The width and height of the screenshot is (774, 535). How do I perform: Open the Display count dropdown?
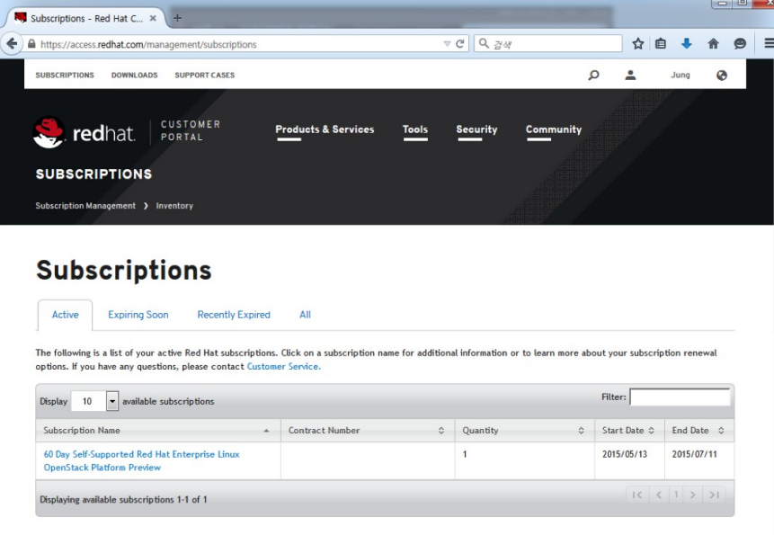[x=94, y=401]
